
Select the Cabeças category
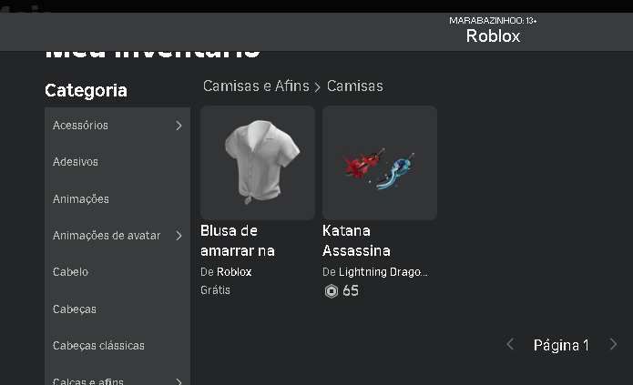point(75,309)
